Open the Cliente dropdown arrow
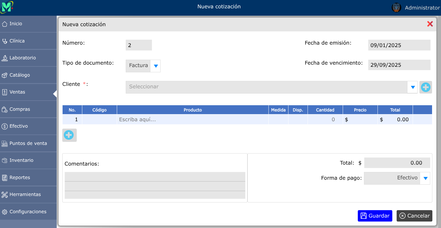Image resolution: width=441 pixels, height=228 pixels. pos(412,87)
